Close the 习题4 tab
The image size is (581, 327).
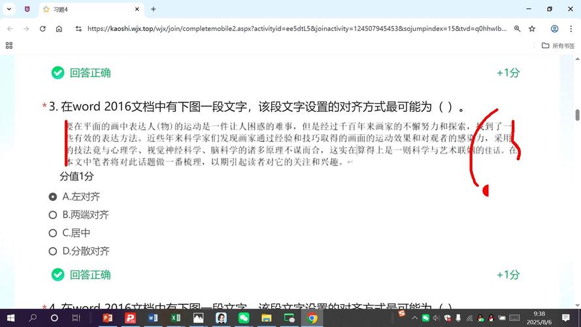pos(137,9)
